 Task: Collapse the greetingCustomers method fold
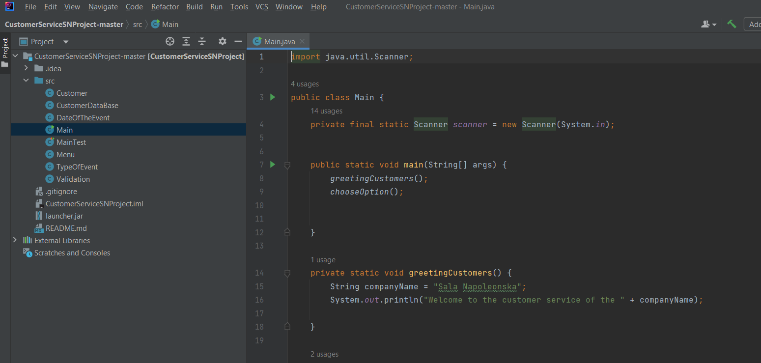(287, 273)
